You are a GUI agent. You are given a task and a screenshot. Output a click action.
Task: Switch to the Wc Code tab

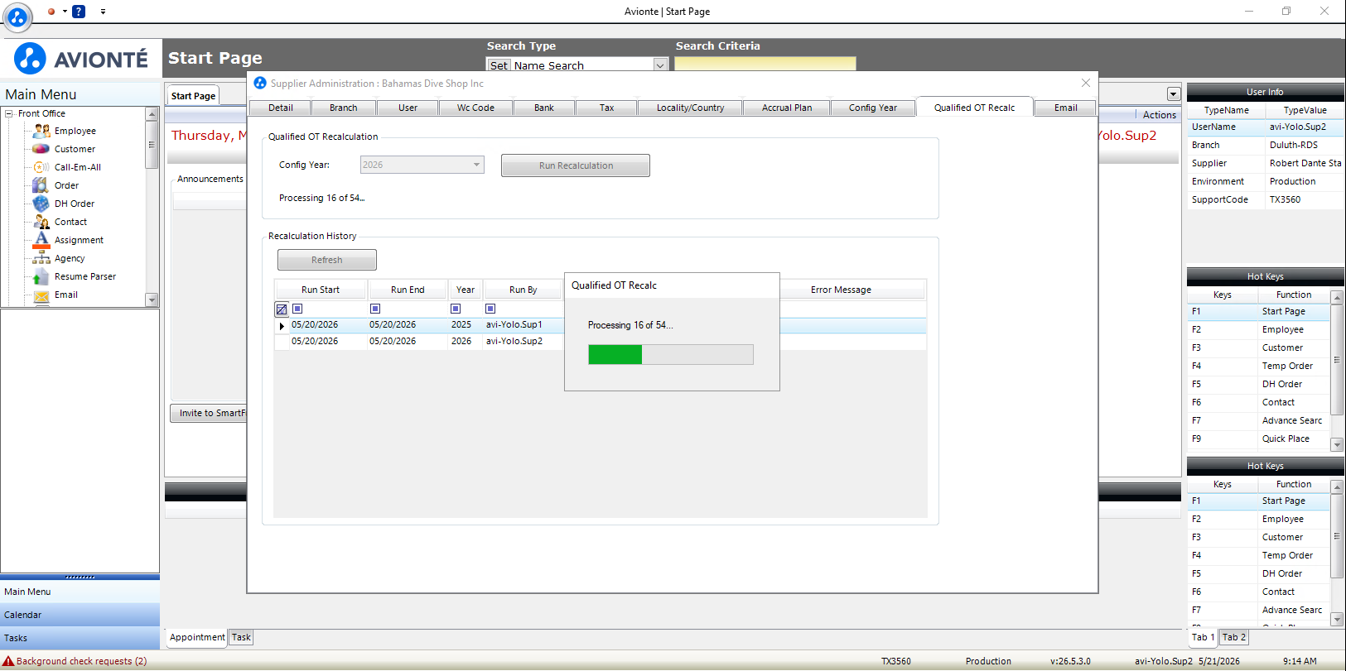pos(475,108)
